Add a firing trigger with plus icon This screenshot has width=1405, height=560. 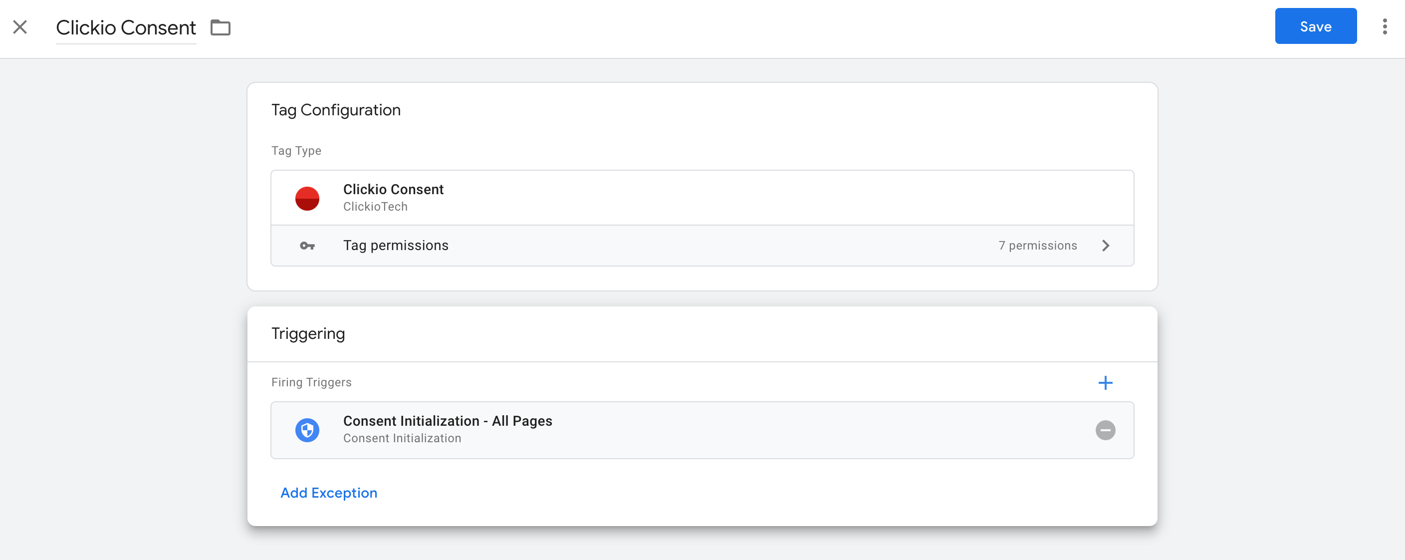[x=1105, y=383]
